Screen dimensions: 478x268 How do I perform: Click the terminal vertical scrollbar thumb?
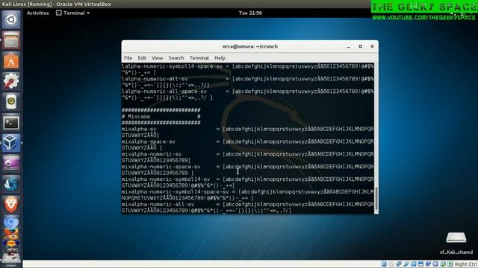click(376, 199)
